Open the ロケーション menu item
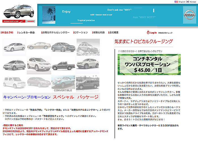Viewport: 198px width, 142px height. pyautogui.click(x=81, y=32)
